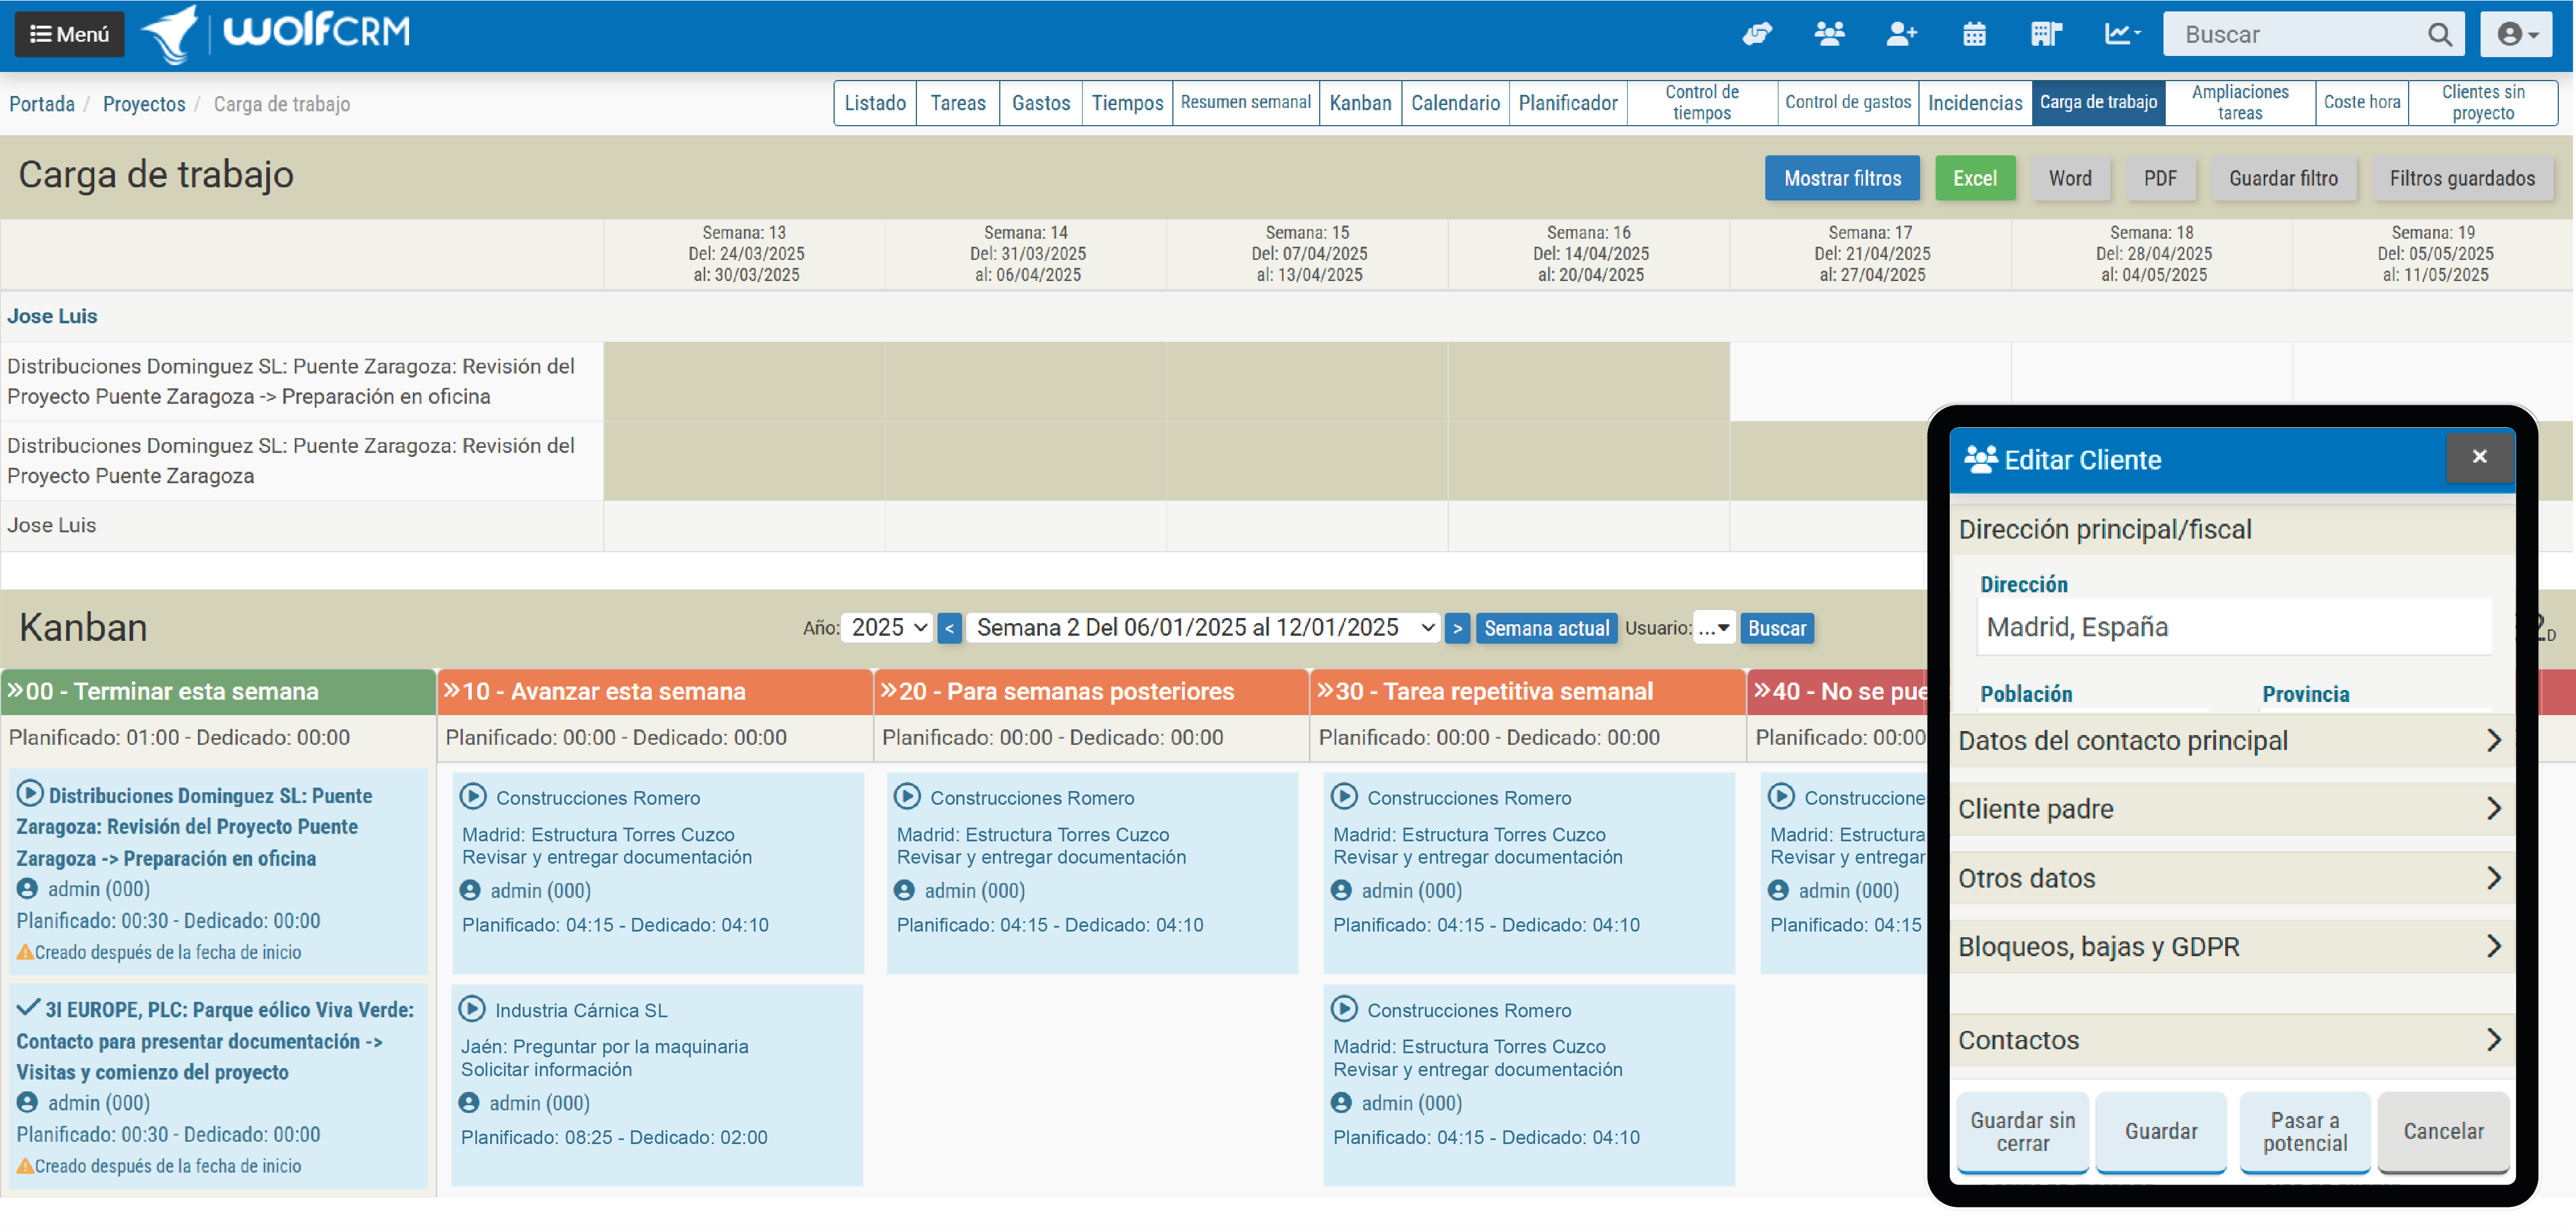Image resolution: width=2576 pixels, height=1232 pixels.
Task: Click the add-user icon in header
Action: [1901, 35]
